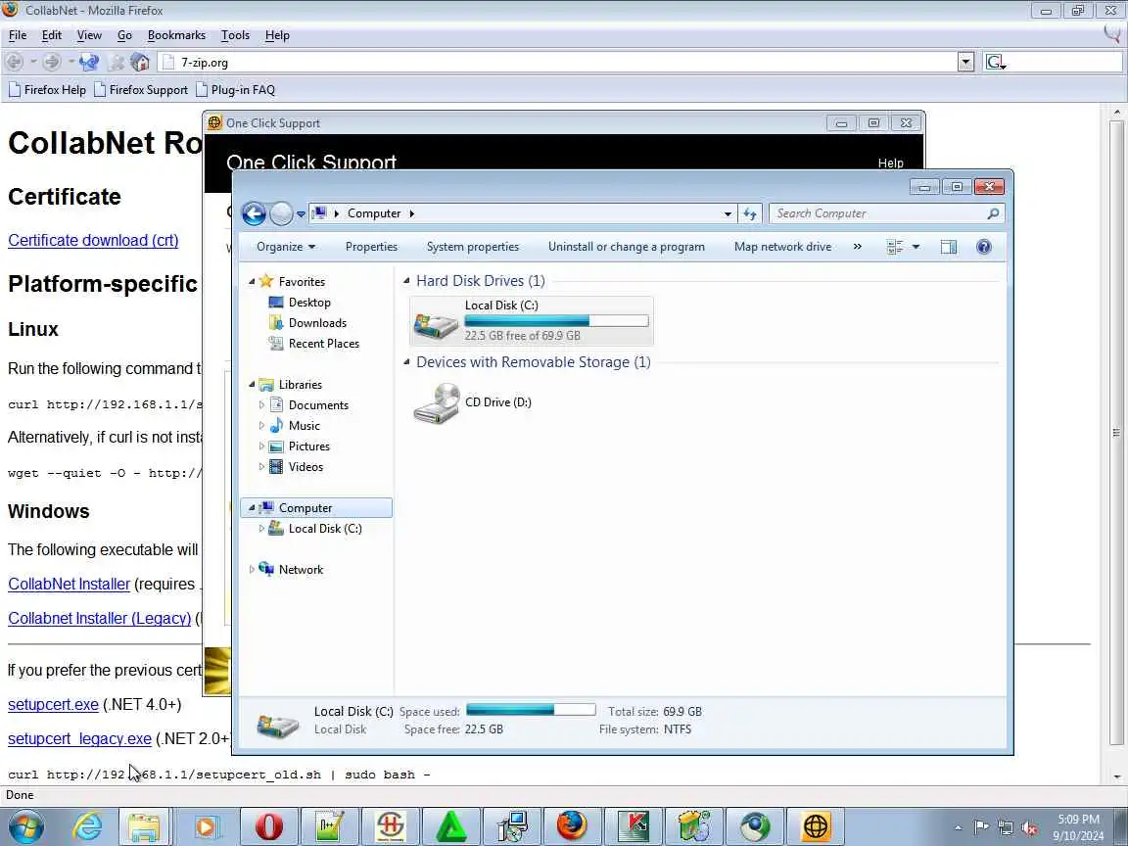
Task: Open Certificate download (crt) link
Action: click(93, 240)
